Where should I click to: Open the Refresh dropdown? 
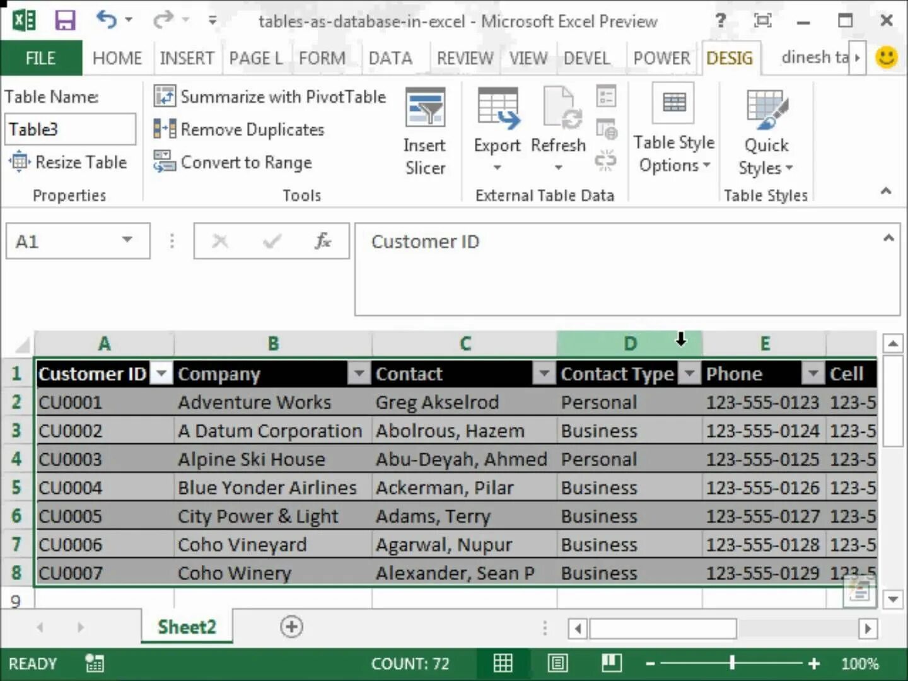pyautogui.click(x=558, y=168)
